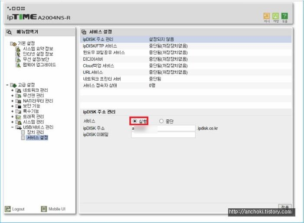The height and width of the screenshot is (223, 304).
Task: Collapse the 고급 설정 tree node
Action: coord(7,85)
